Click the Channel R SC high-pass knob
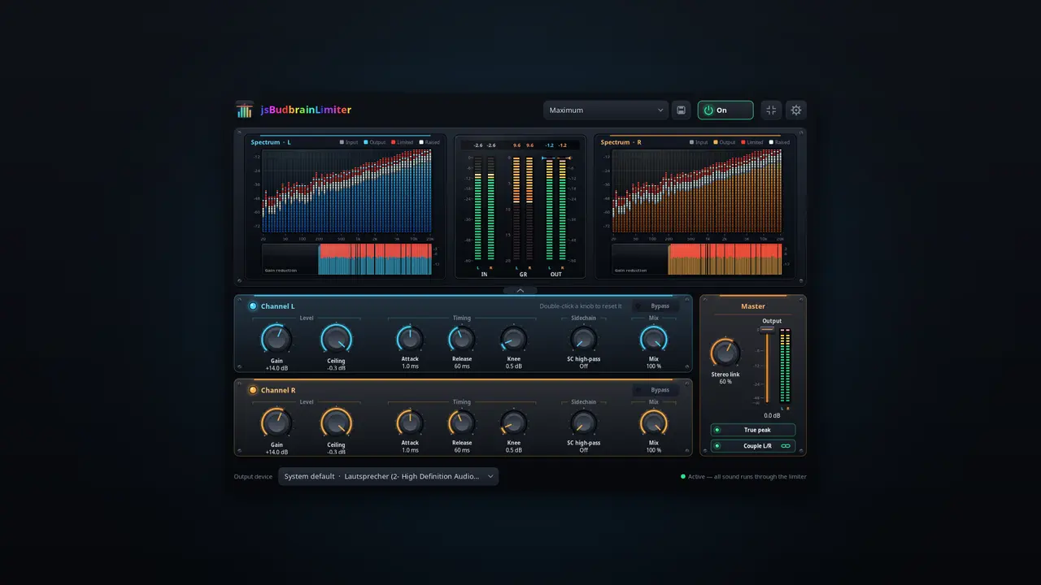This screenshot has width=1041, height=585. coord(584,422)
